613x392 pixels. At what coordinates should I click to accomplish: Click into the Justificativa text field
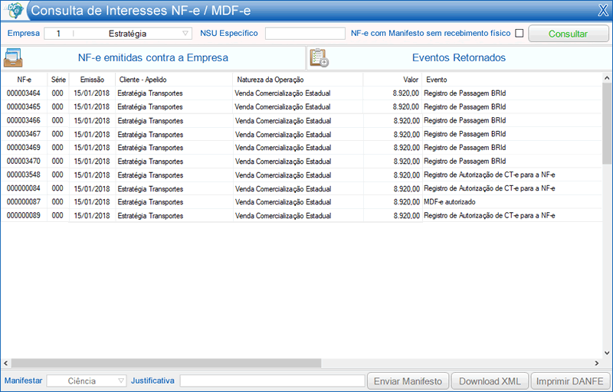coord(273,381)
